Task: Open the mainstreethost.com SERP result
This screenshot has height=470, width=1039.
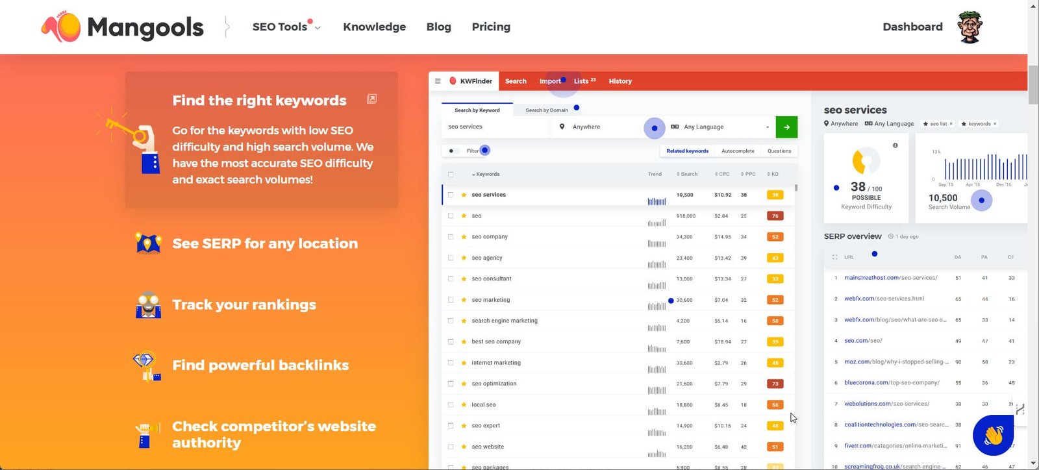Action: click(891, 278)
